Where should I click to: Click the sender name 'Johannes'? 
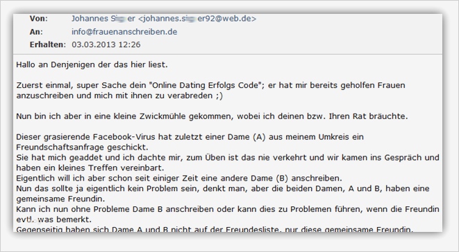click(90, 19)
